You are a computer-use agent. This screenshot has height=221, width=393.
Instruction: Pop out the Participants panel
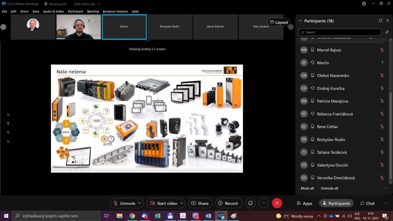pyautogui.click(x=380, y=21)
